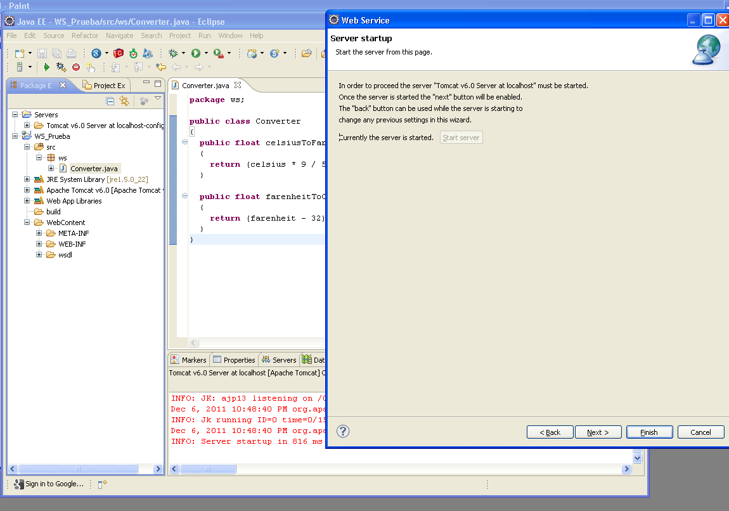Open the Window menu
Viewport: 729px width, 511px height.
pos(230,36)
